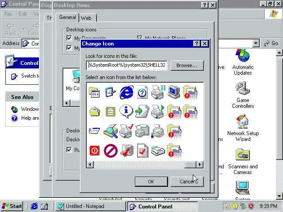Choose the help document question mark icon
283x212 pixels.
point(142,92)
